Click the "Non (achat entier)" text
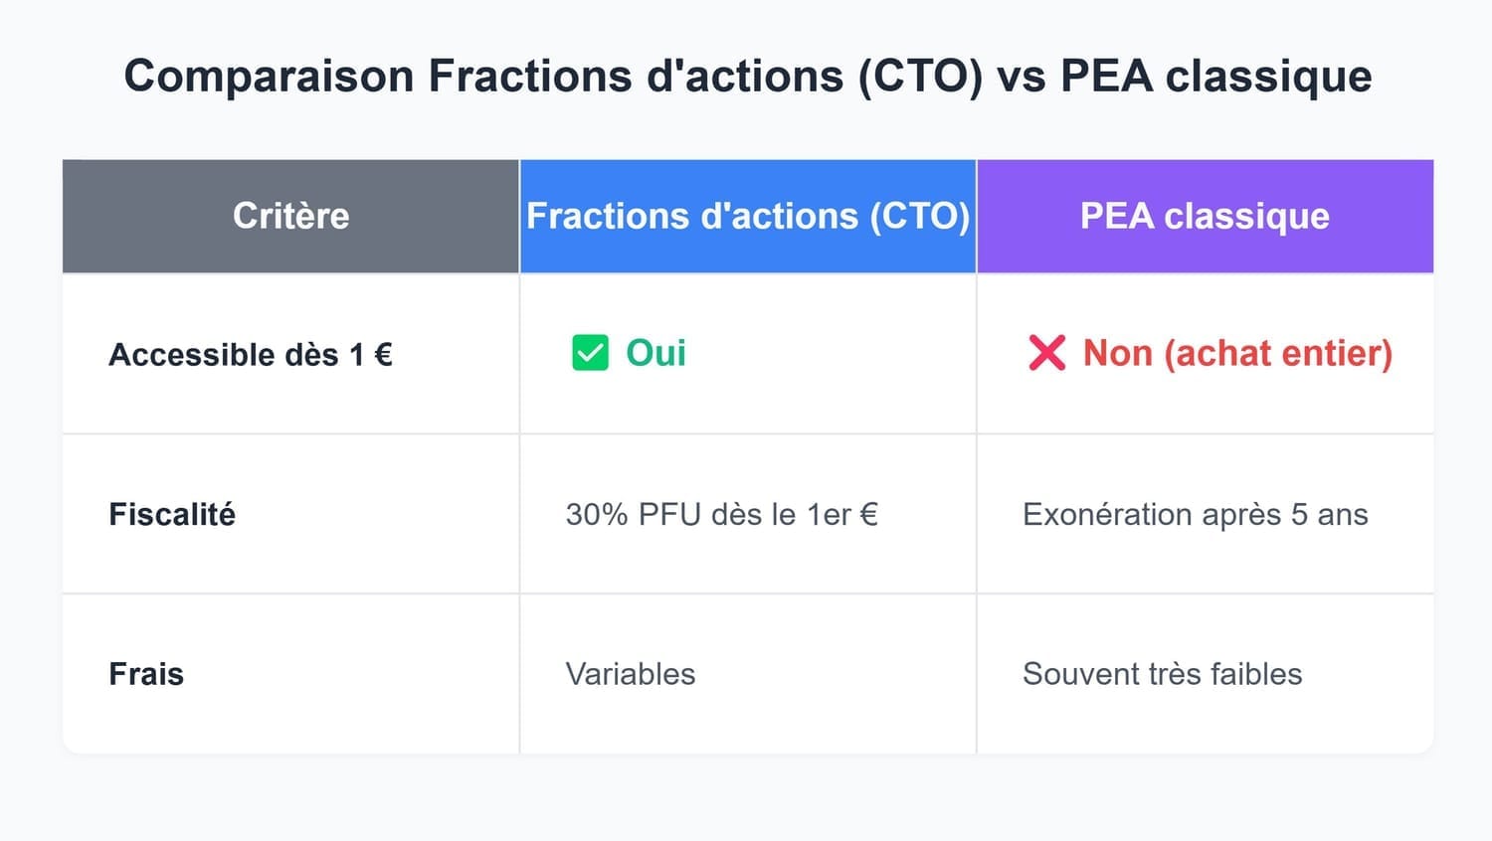Viewport: 1492px width, 841px height. [x=1237, y=353]
